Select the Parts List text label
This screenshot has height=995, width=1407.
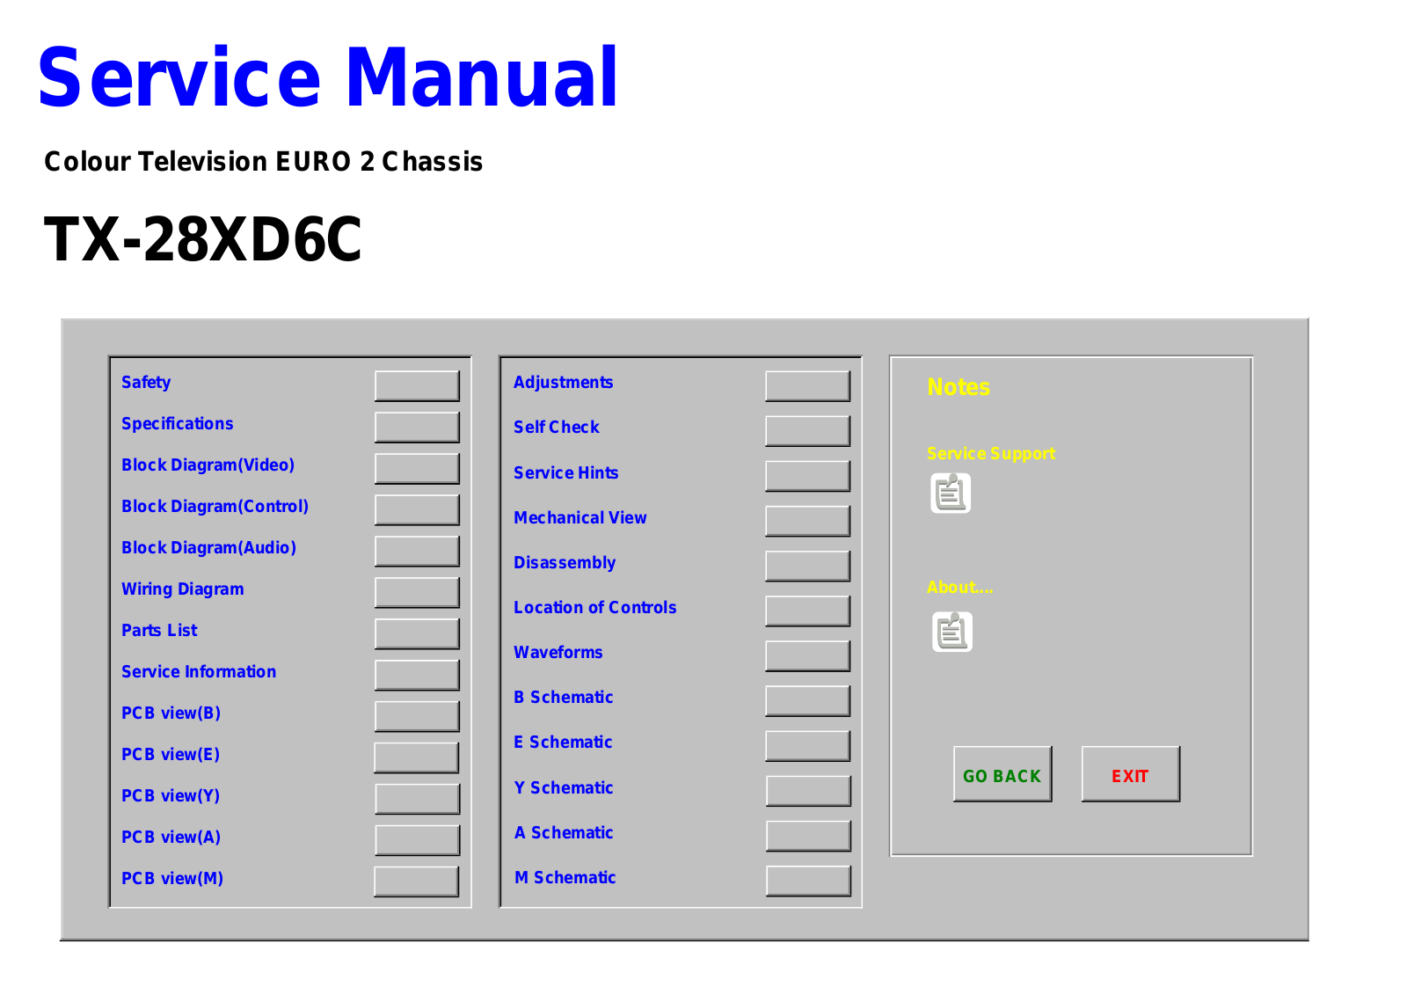coord(159,630)
